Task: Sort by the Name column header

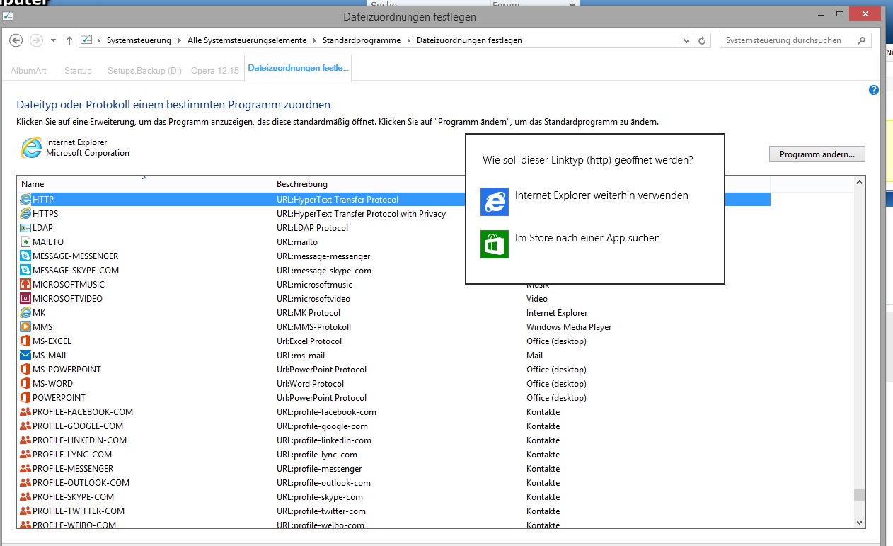Action: tap(144, 183)
